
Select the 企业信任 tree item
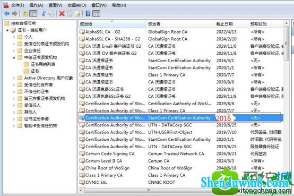point(32,50)
